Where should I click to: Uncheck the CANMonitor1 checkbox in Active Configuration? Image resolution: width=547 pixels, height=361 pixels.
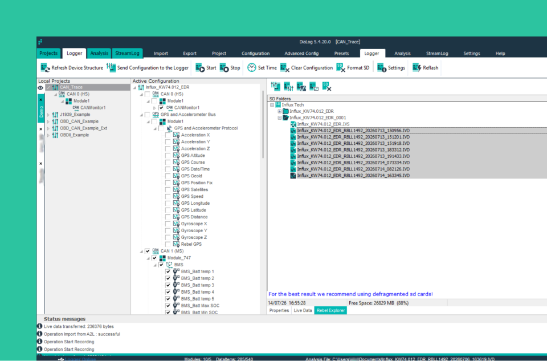161,108
